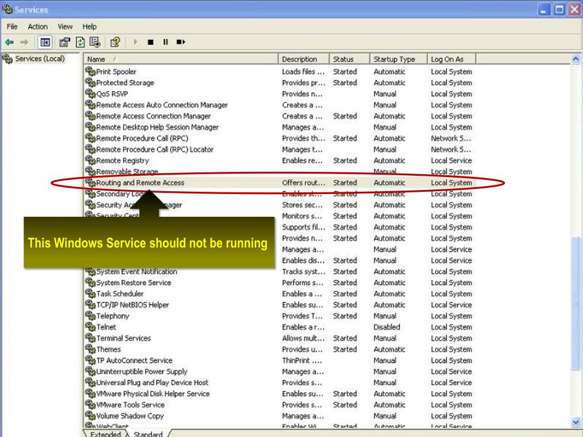Click the TP AutoConnect Service icon
This screenshot has height=437, width=583.
point(90,360)
